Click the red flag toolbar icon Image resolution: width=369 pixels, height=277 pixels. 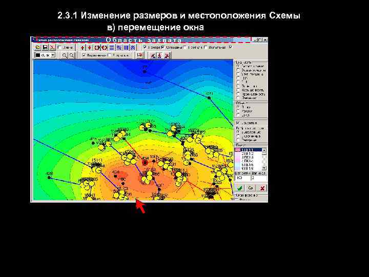pos(140,55)
